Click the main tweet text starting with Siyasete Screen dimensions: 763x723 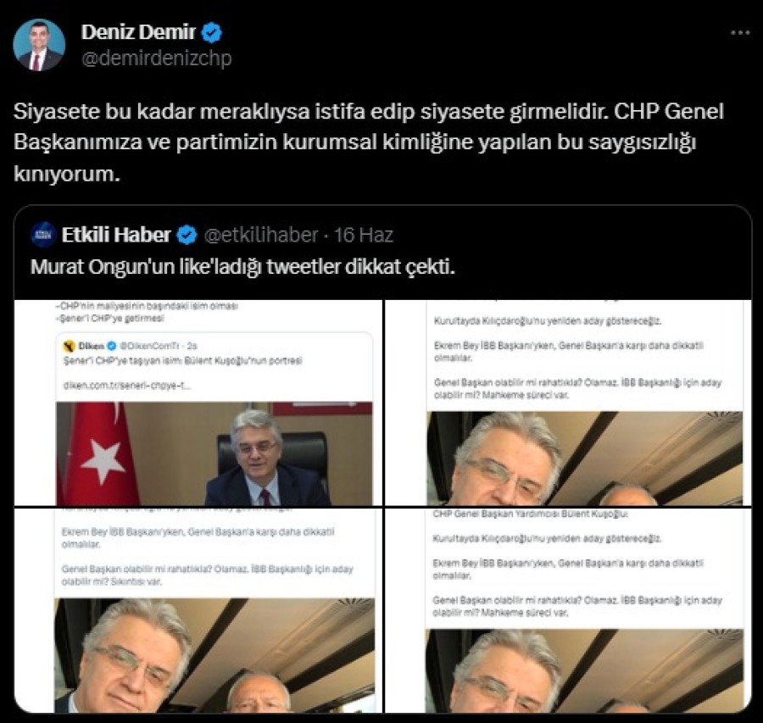369,142
